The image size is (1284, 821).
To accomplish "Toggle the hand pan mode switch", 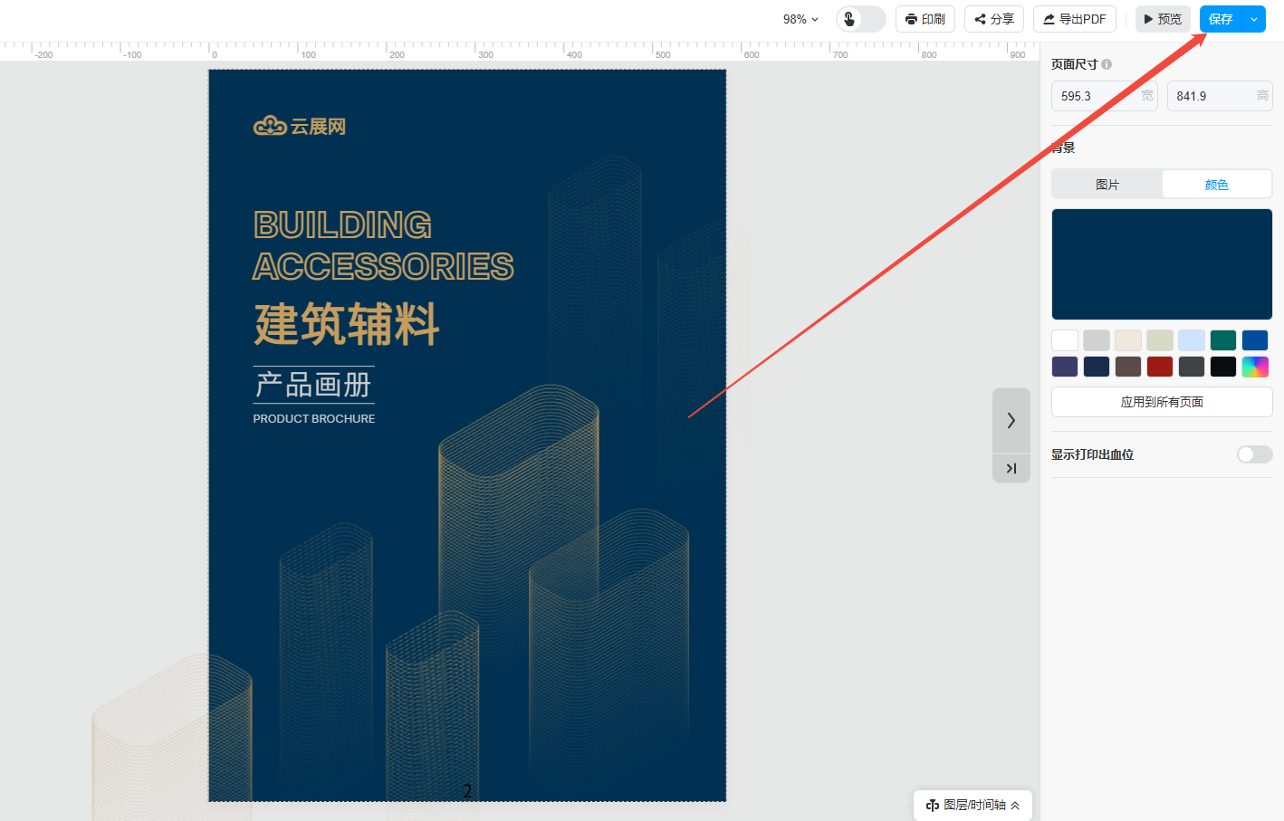I will click(x=860, y=19).
